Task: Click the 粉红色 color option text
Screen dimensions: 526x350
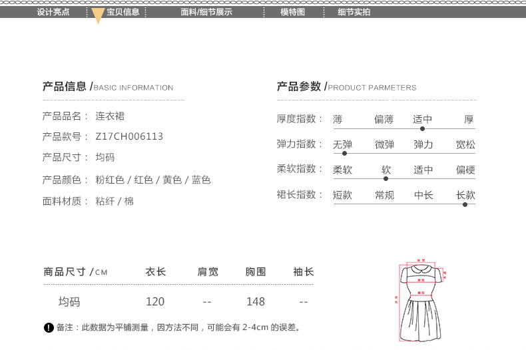Action: point(110,180)
